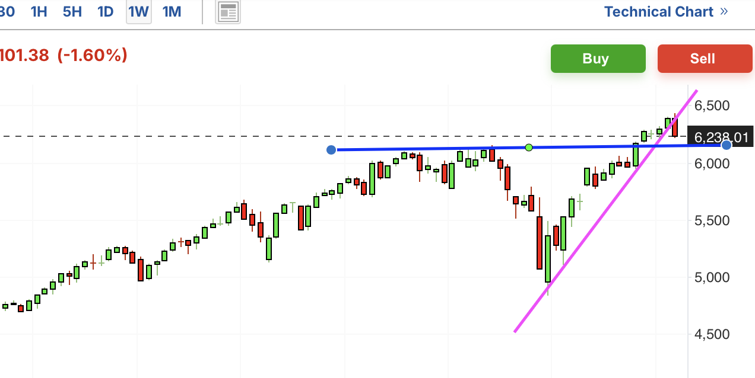Image resolution: width=755 pixels, height=378 pixels.
Task: Click the 5,000 price axis label
Action: coord(712,277)
